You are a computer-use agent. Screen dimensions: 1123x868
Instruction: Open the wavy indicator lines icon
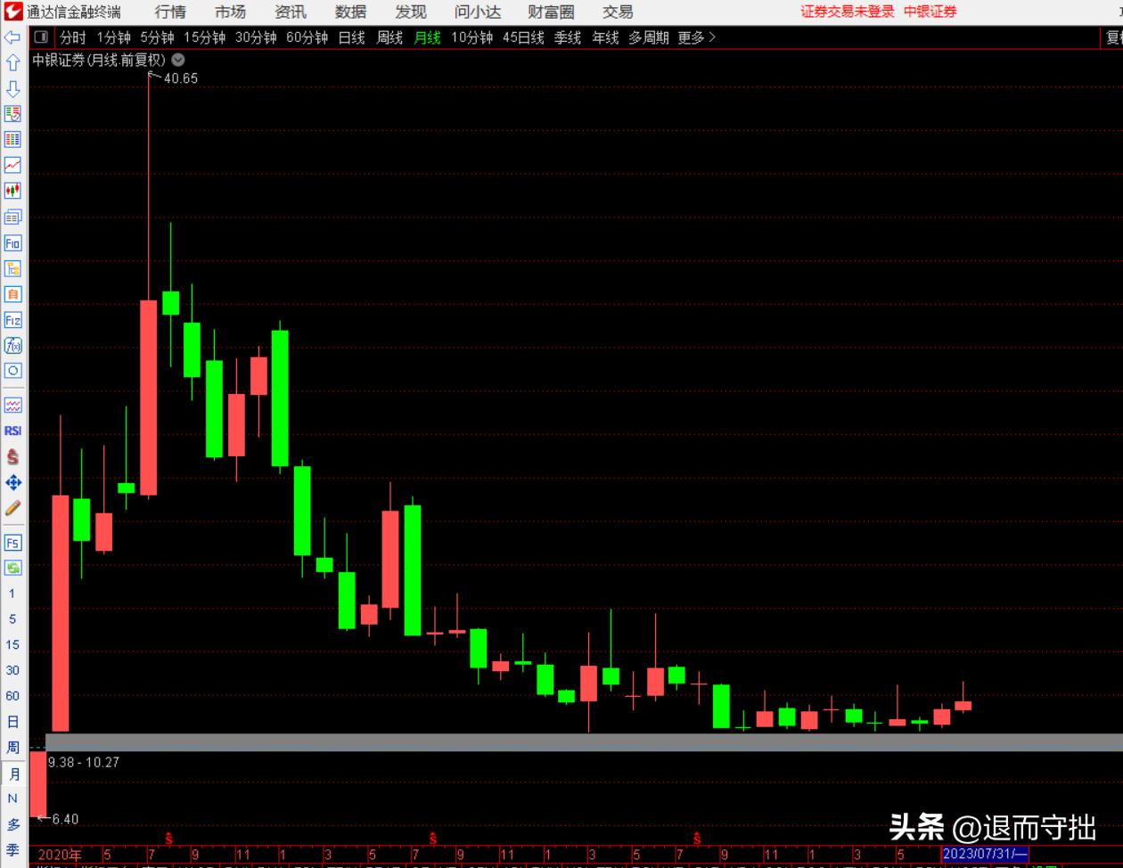(12, 405)
